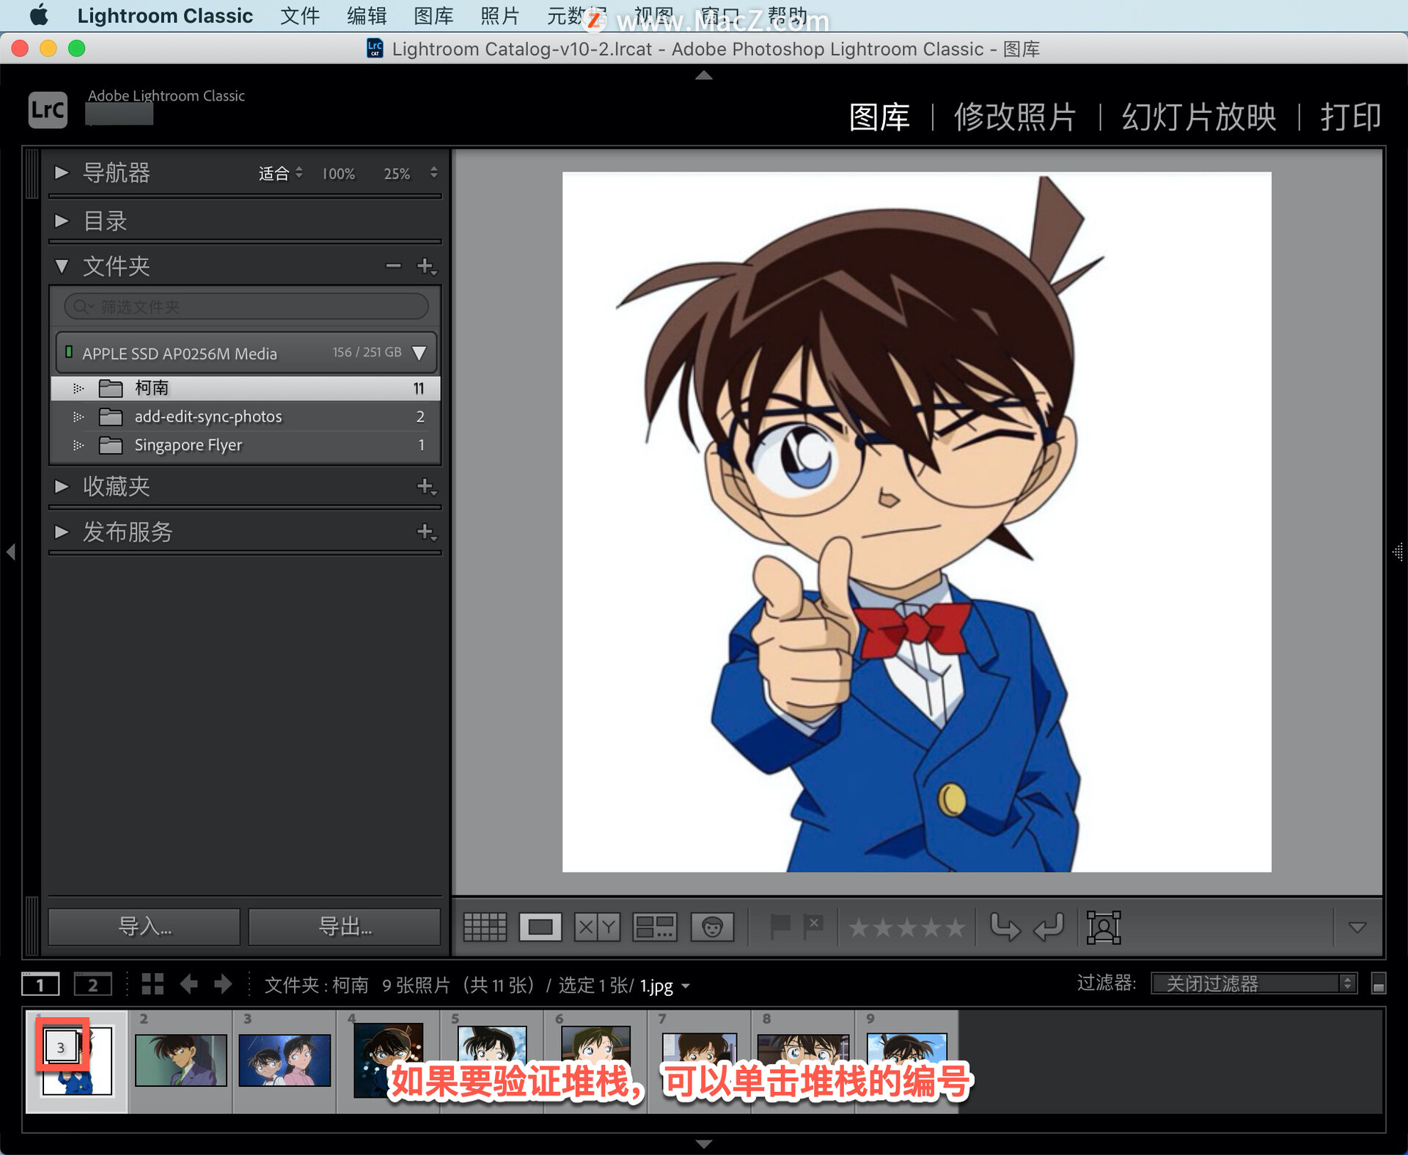Hide left panel group arrow
Image resolution: width=1408 pixels, height=1155 pixels.
point(11,551)
